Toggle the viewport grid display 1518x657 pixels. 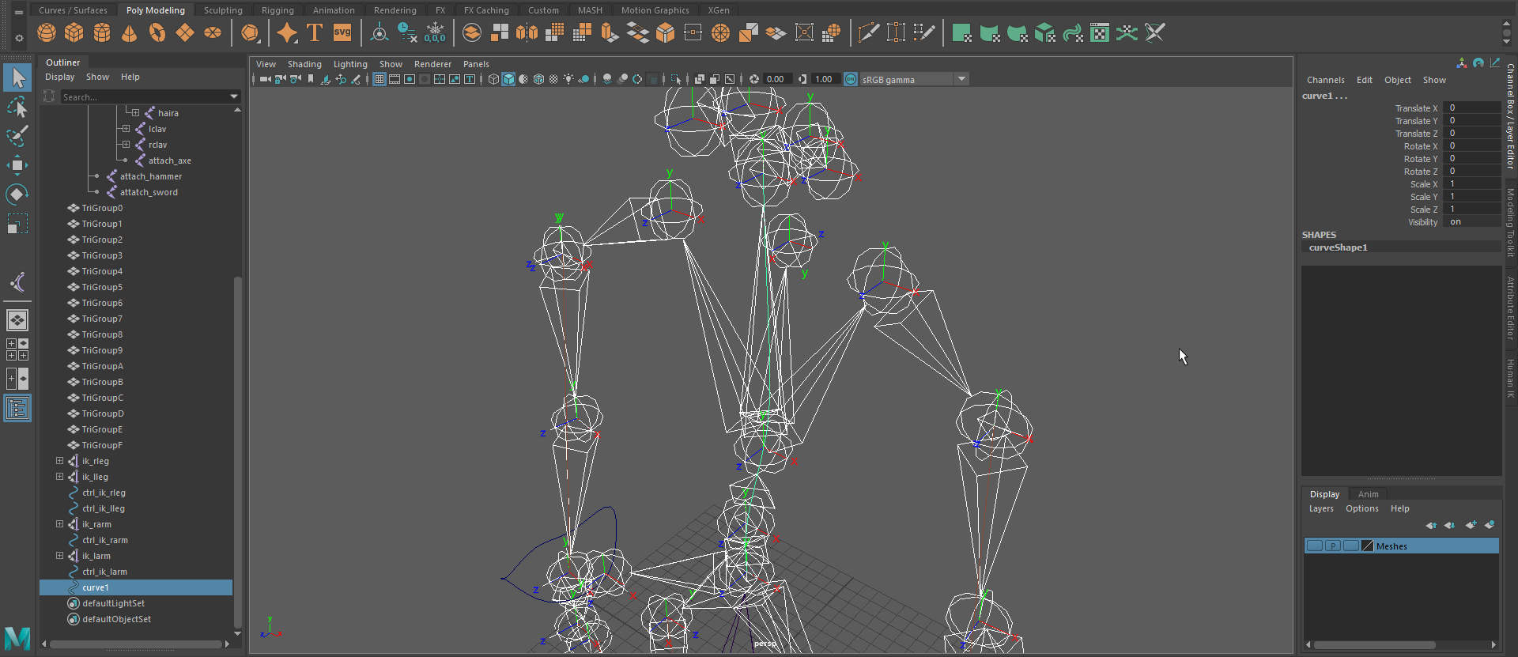pos(379,79)
